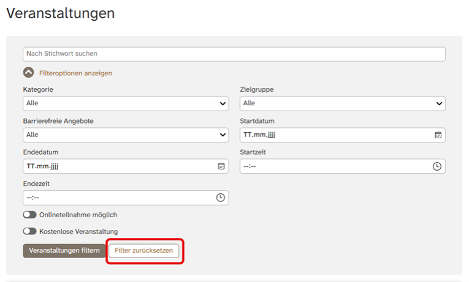Open the Barrierefreie Angebote dropdown
This screenshot has width=469, height=282.
point(126,135)
